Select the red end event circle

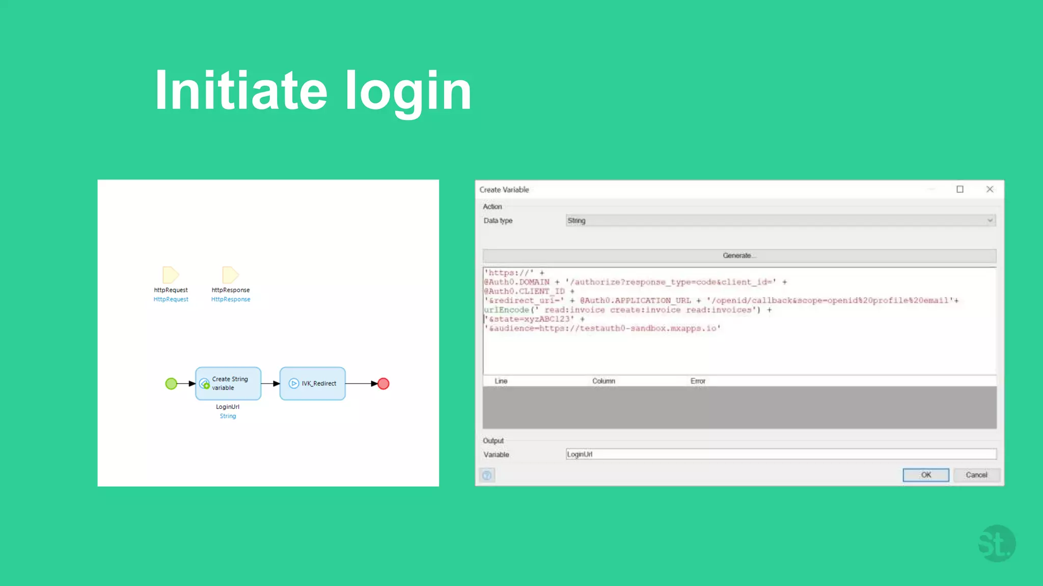(x=383, y=384)
